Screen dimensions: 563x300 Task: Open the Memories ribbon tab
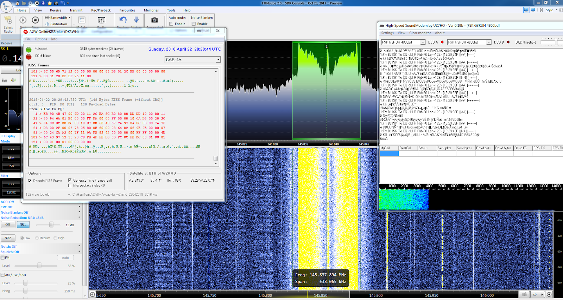pos(151,10)
